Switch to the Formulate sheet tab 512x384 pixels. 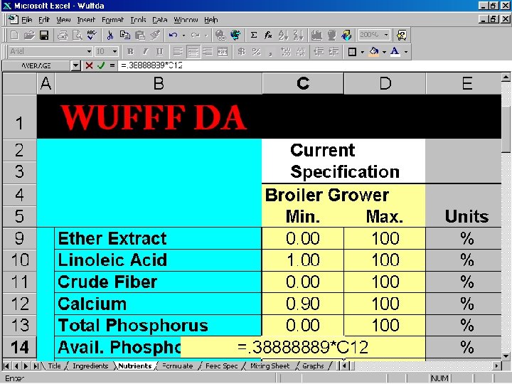178,366
